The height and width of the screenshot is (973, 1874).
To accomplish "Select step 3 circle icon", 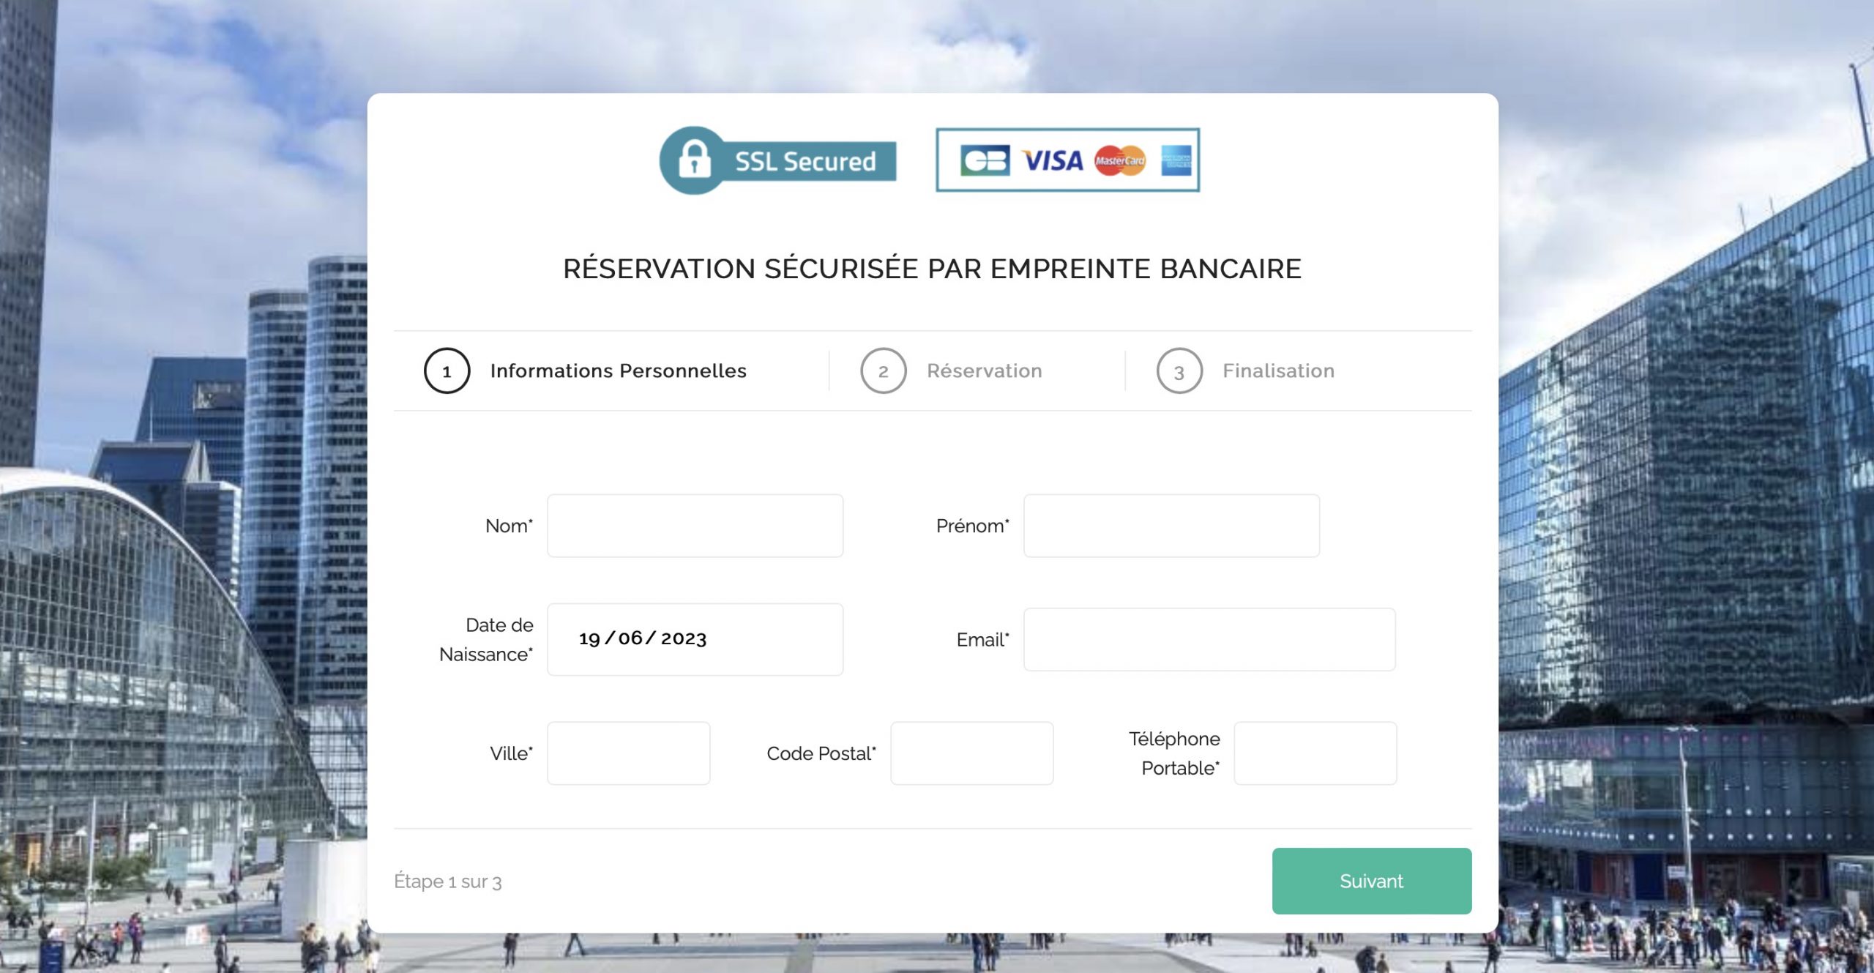I will (x=1179, y=370).
